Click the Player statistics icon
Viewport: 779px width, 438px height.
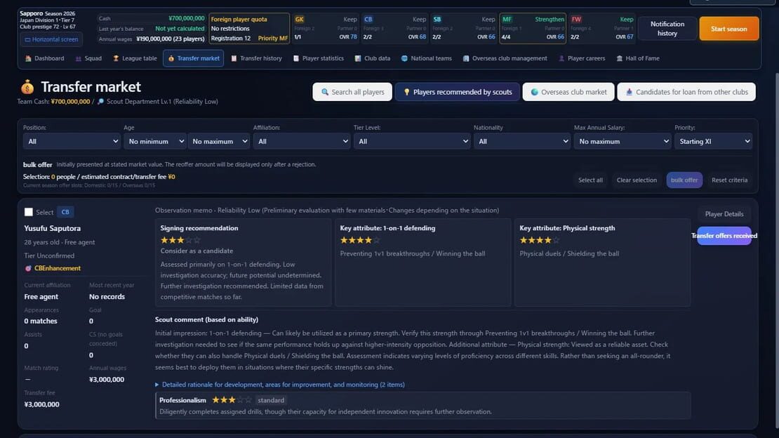pyautogui.click(x=296, y=59)
